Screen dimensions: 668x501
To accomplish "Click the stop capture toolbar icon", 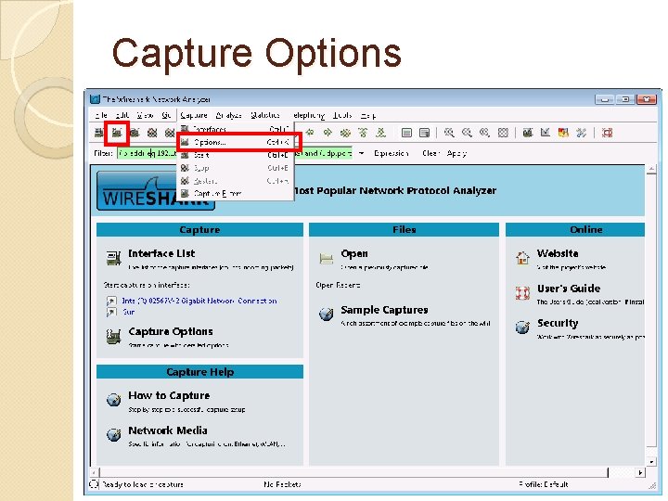I will [151, 133].
